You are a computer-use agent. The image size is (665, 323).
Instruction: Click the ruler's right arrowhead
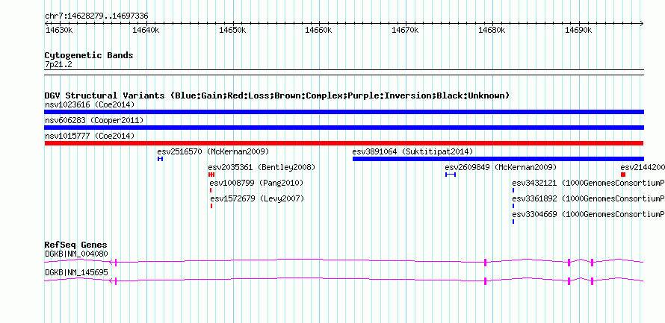[642, 23]
